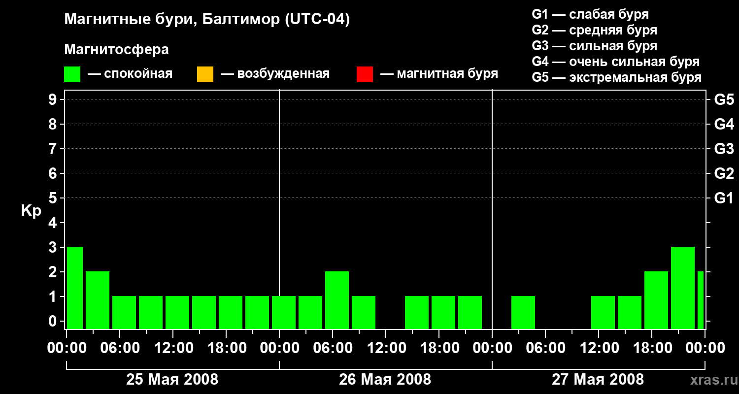Click the G5 label on right axis

coord(724,100)
